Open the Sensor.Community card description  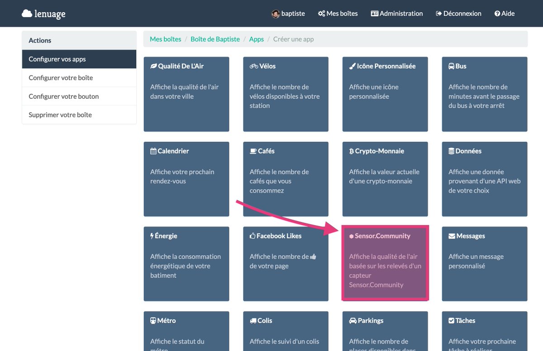[x=385, y=271]
